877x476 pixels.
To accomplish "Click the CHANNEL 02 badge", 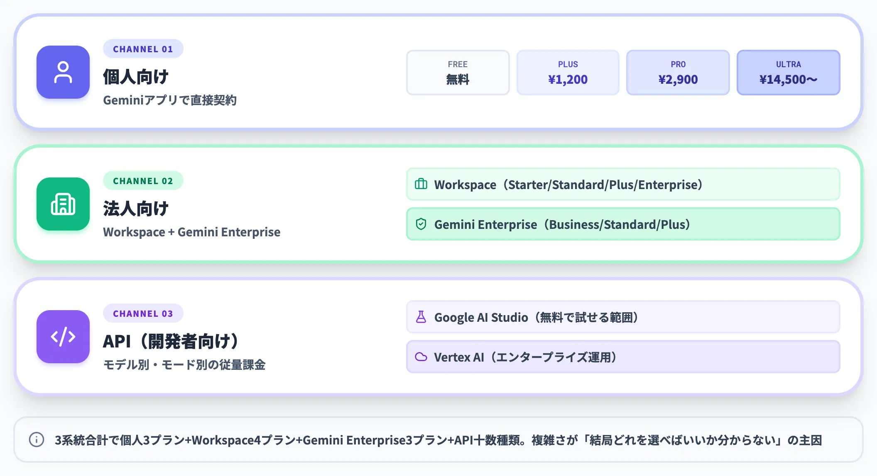I will pyautogui.click(x=143, y=181).
